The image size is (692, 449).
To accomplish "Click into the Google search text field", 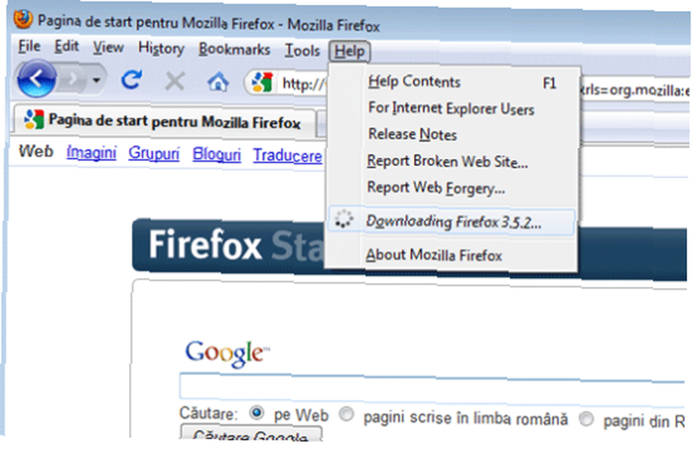I will click(432, 388).
